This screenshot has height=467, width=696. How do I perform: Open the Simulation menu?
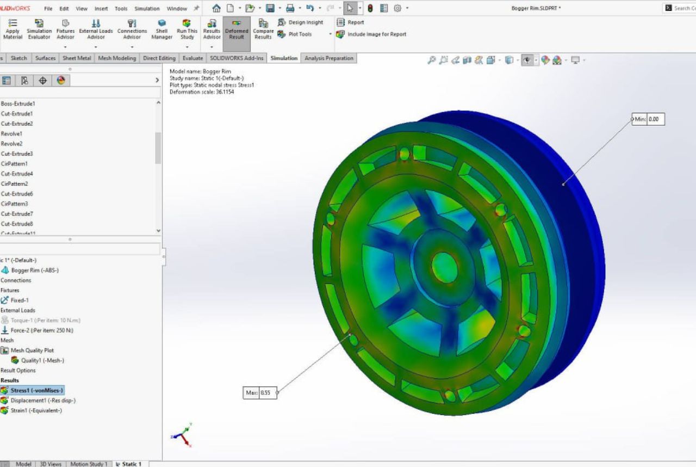[147, 9]
